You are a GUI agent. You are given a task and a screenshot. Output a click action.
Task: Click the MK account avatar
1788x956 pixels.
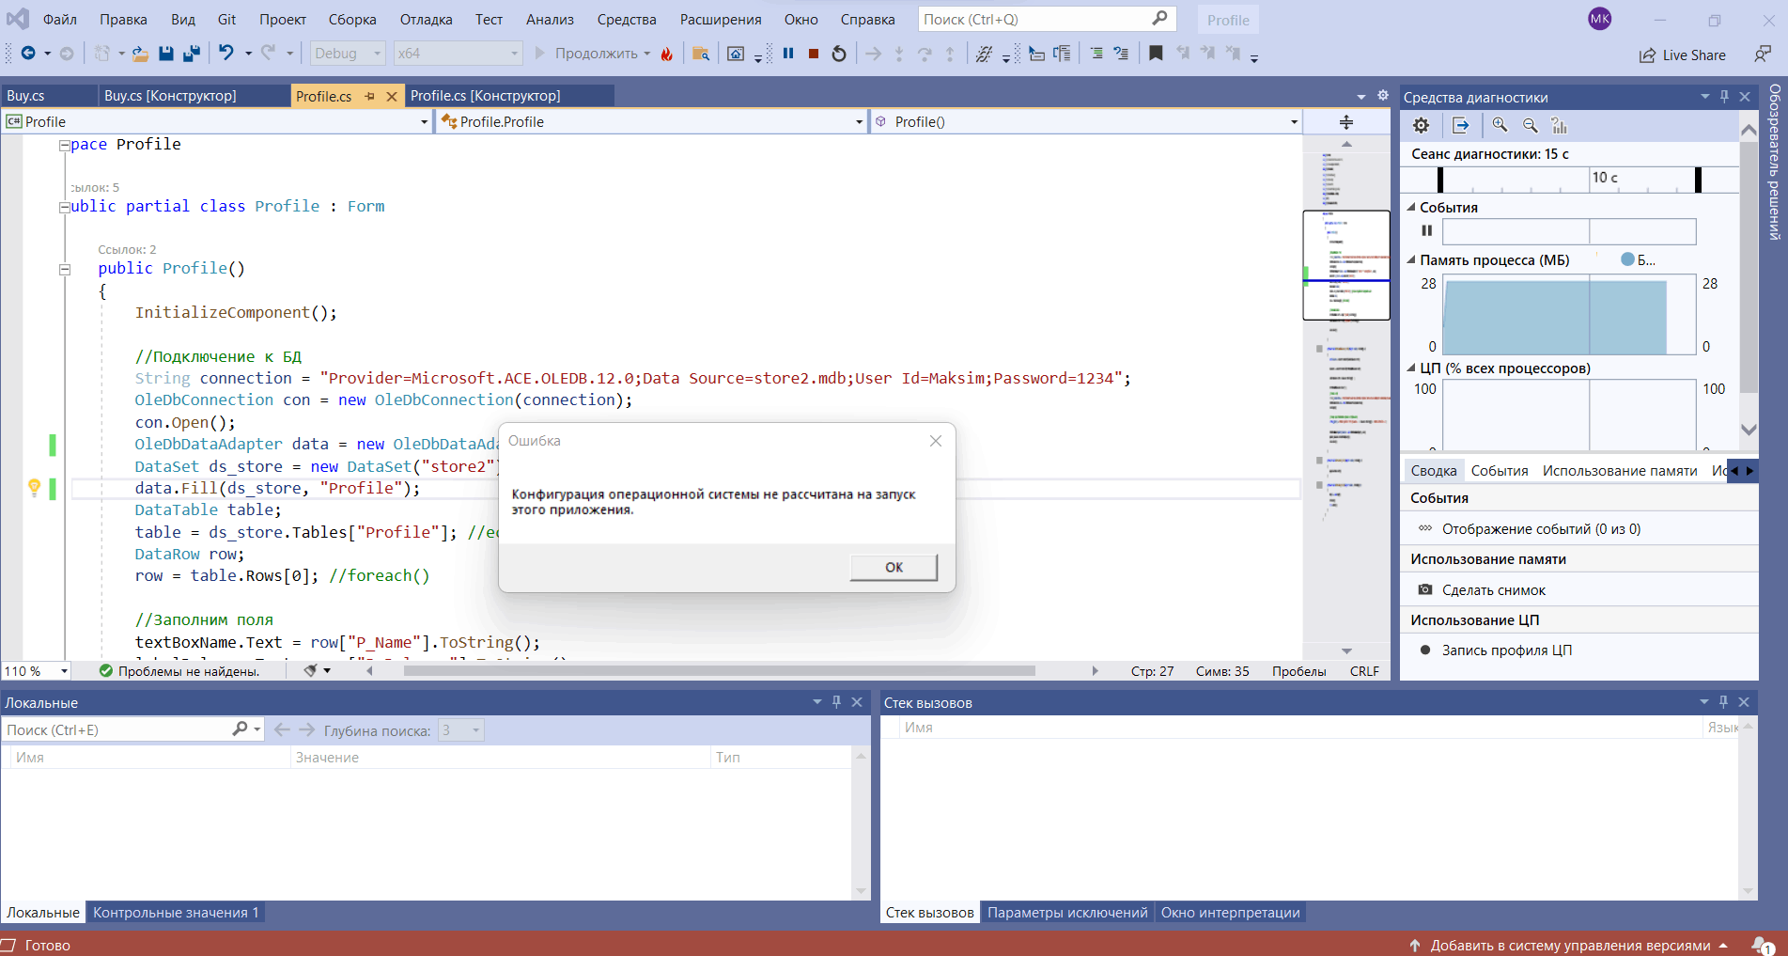click(1599, 19)
